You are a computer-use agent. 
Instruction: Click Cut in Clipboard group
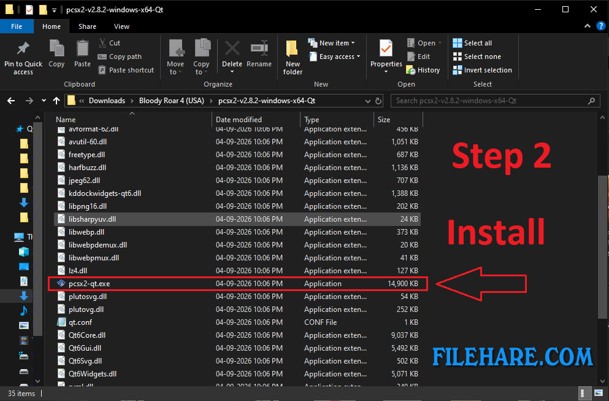click(x=110, y=43)
